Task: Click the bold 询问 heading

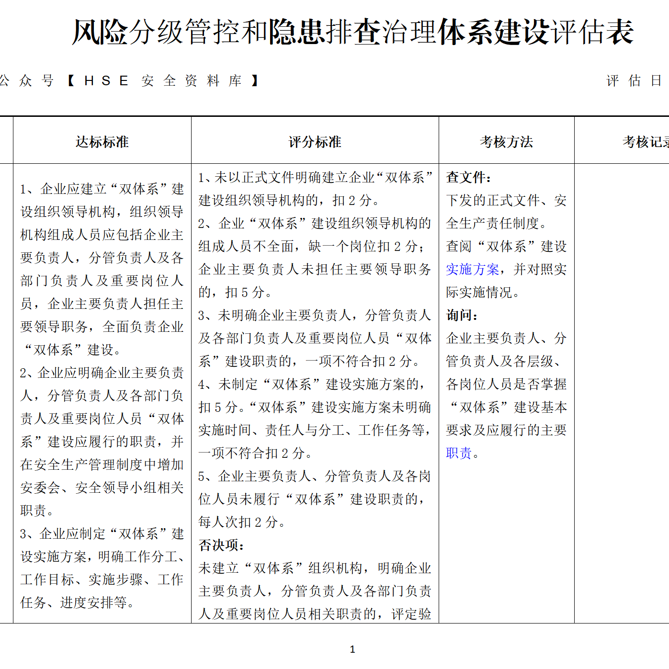Action: pyautogui.click(x=462, y=316)
